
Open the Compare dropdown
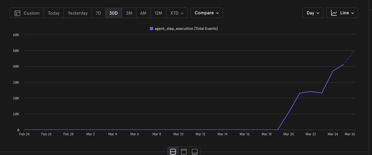(x=206, y=13)
